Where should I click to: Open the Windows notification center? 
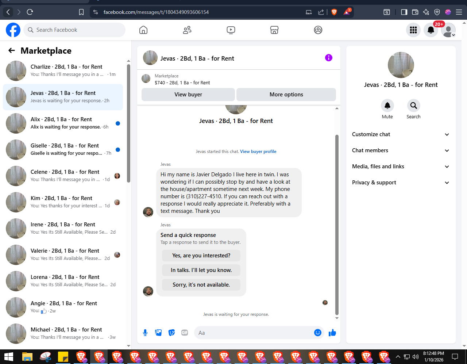[x=455, y=357]
